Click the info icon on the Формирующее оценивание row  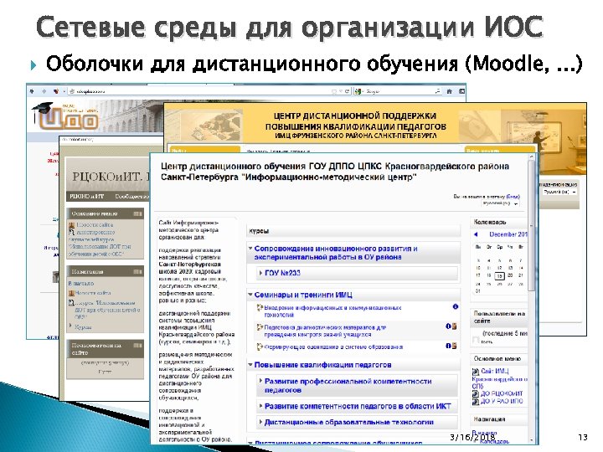(448, 346)
